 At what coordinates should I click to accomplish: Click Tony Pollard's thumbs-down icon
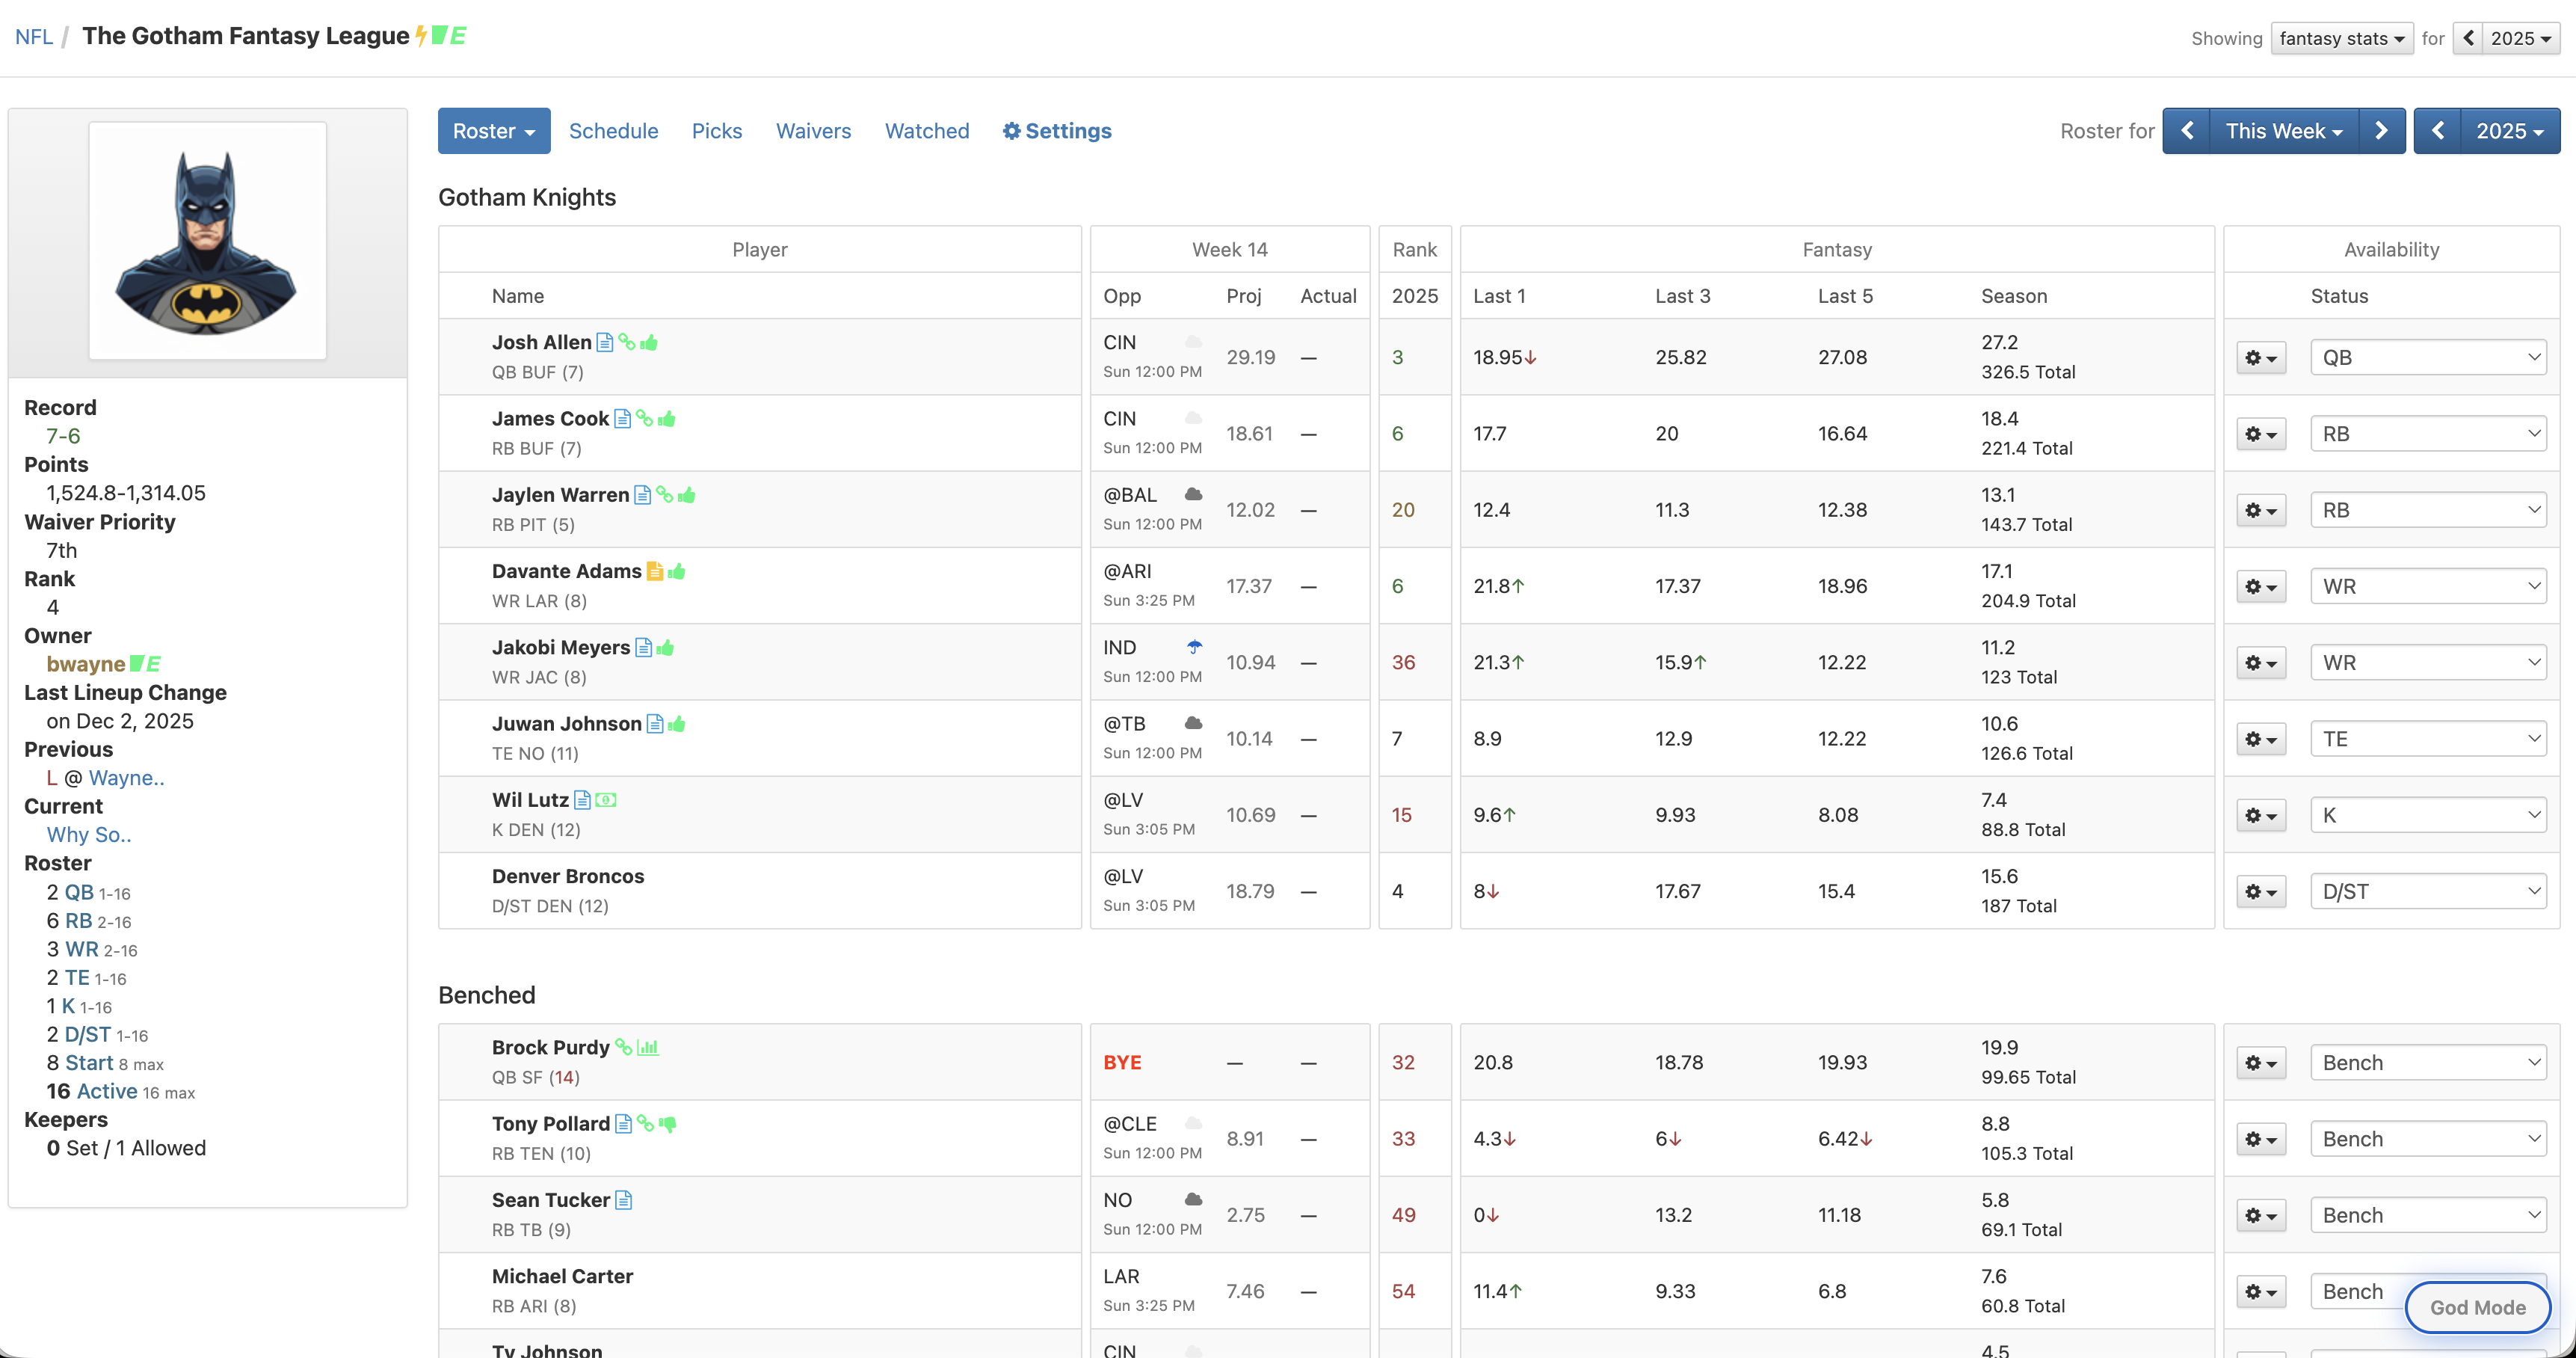[x=668, y=1123]
